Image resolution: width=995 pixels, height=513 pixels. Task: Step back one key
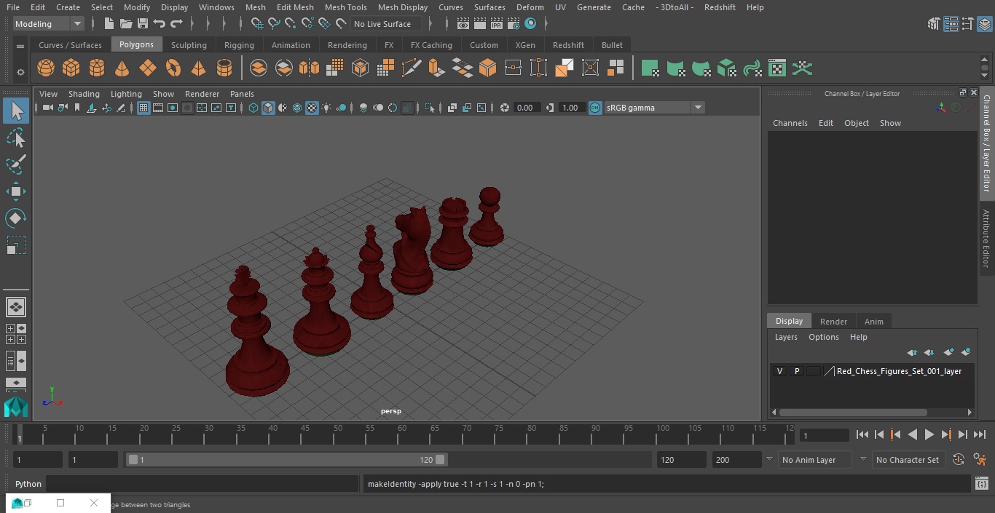click(x=896, y=434)
